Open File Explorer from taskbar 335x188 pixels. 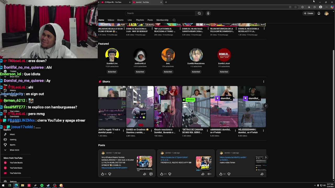[x=23, y=185]
